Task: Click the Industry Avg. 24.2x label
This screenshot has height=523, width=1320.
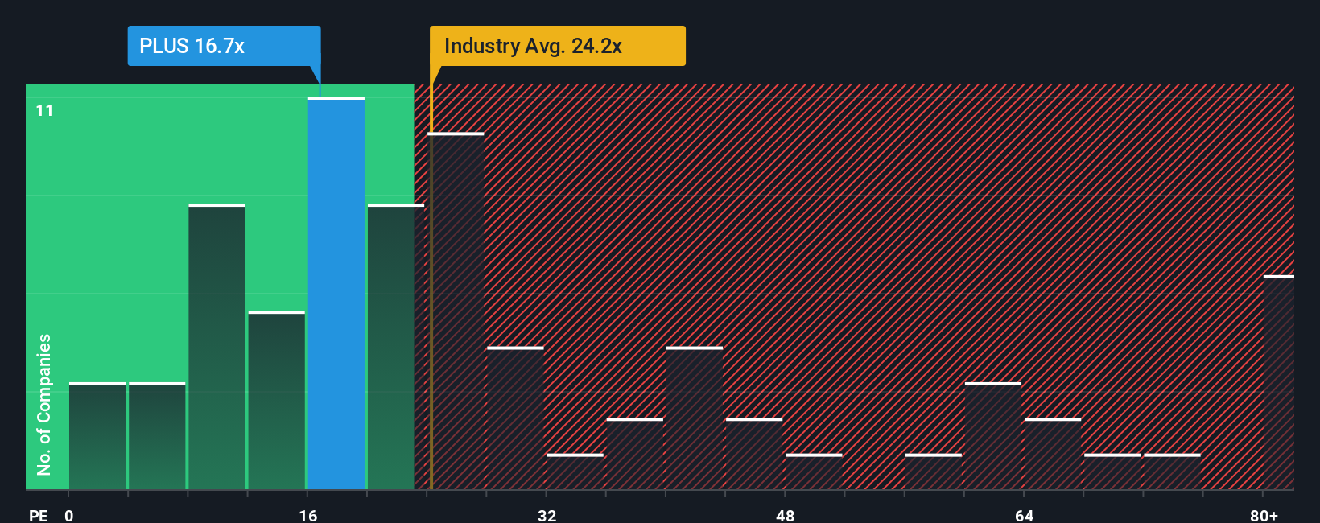Action: 557,46
